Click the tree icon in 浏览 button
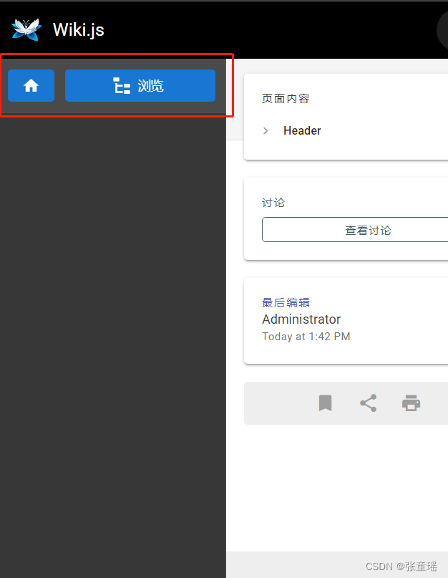 coord(122,86)
